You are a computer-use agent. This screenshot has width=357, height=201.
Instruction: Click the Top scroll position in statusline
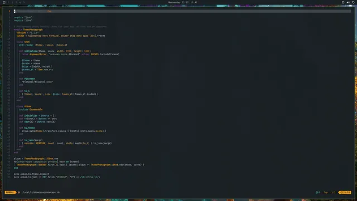pyautogui.click(x=326, y=192)
